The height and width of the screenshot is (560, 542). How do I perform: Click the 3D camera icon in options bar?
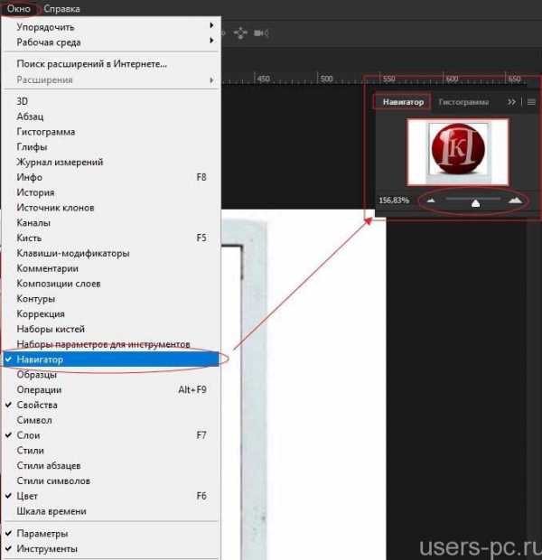click(x=261, y=33)
